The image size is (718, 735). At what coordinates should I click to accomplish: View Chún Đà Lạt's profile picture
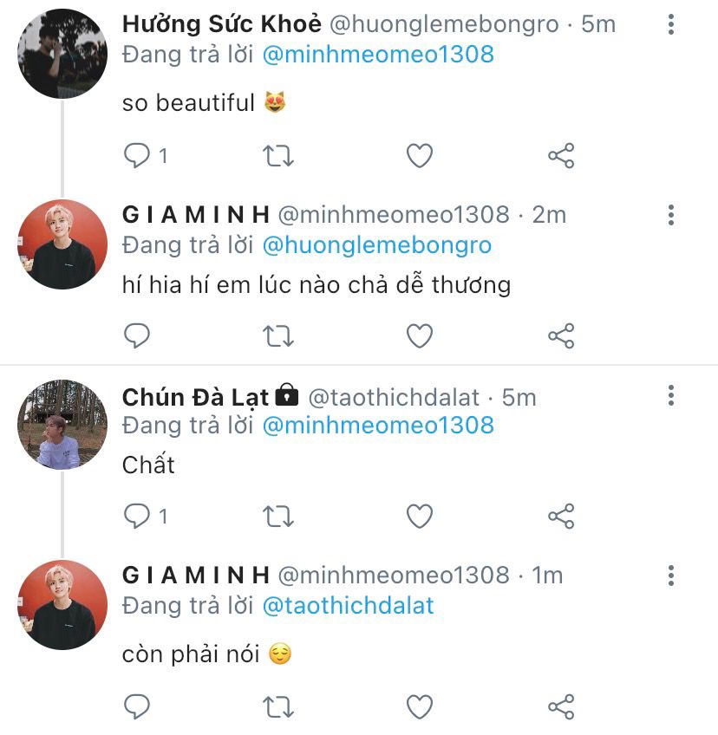(62, 424)
